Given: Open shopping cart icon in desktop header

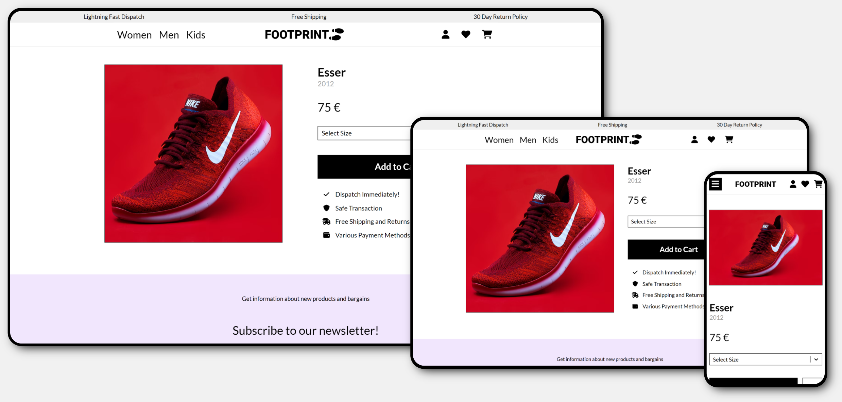Looking at the screenshot, I should click(487, 34).
